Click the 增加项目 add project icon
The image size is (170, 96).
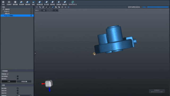(x=53, y=3)
